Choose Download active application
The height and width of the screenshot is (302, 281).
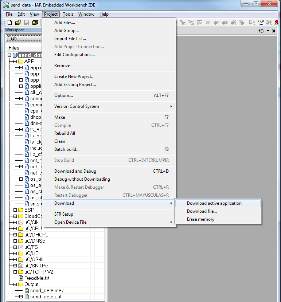[214, 203]
